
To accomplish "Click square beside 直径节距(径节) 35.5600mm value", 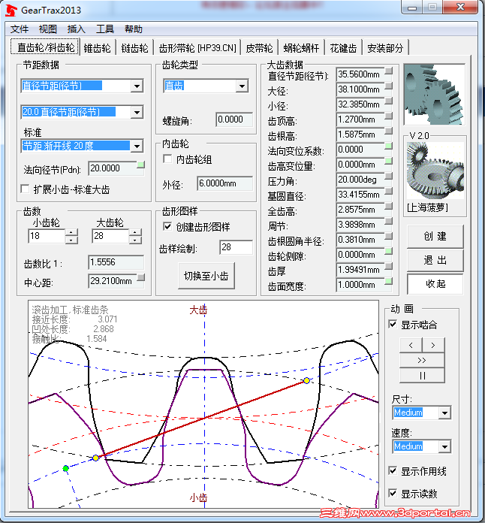I will tap(388, 71).
